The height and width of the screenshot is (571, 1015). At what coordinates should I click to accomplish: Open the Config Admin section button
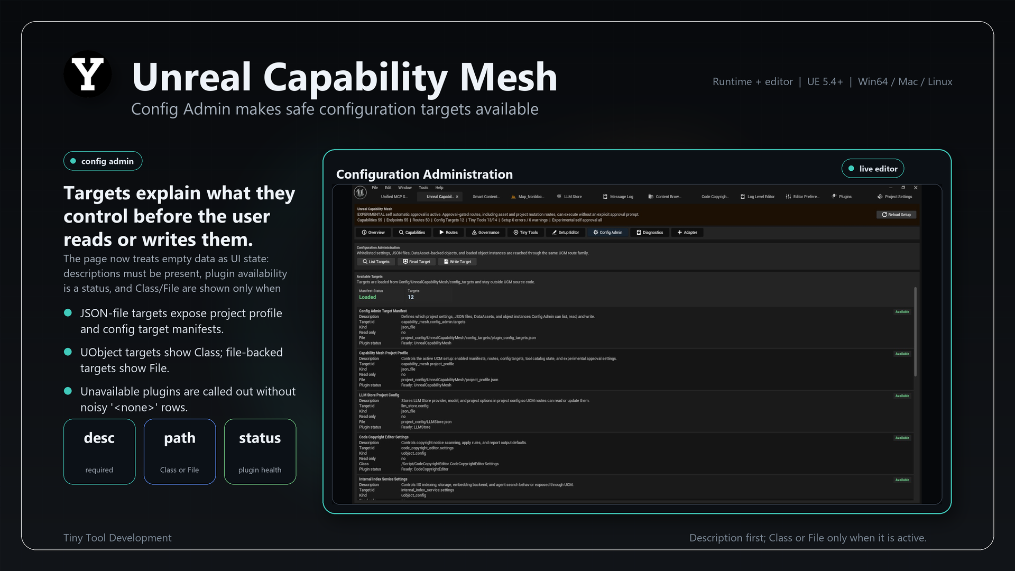point(608,233)
